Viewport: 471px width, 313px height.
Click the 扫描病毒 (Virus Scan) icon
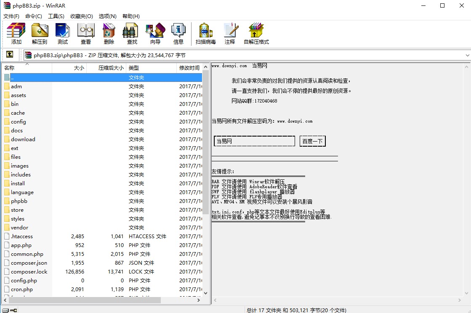(205, 34)
